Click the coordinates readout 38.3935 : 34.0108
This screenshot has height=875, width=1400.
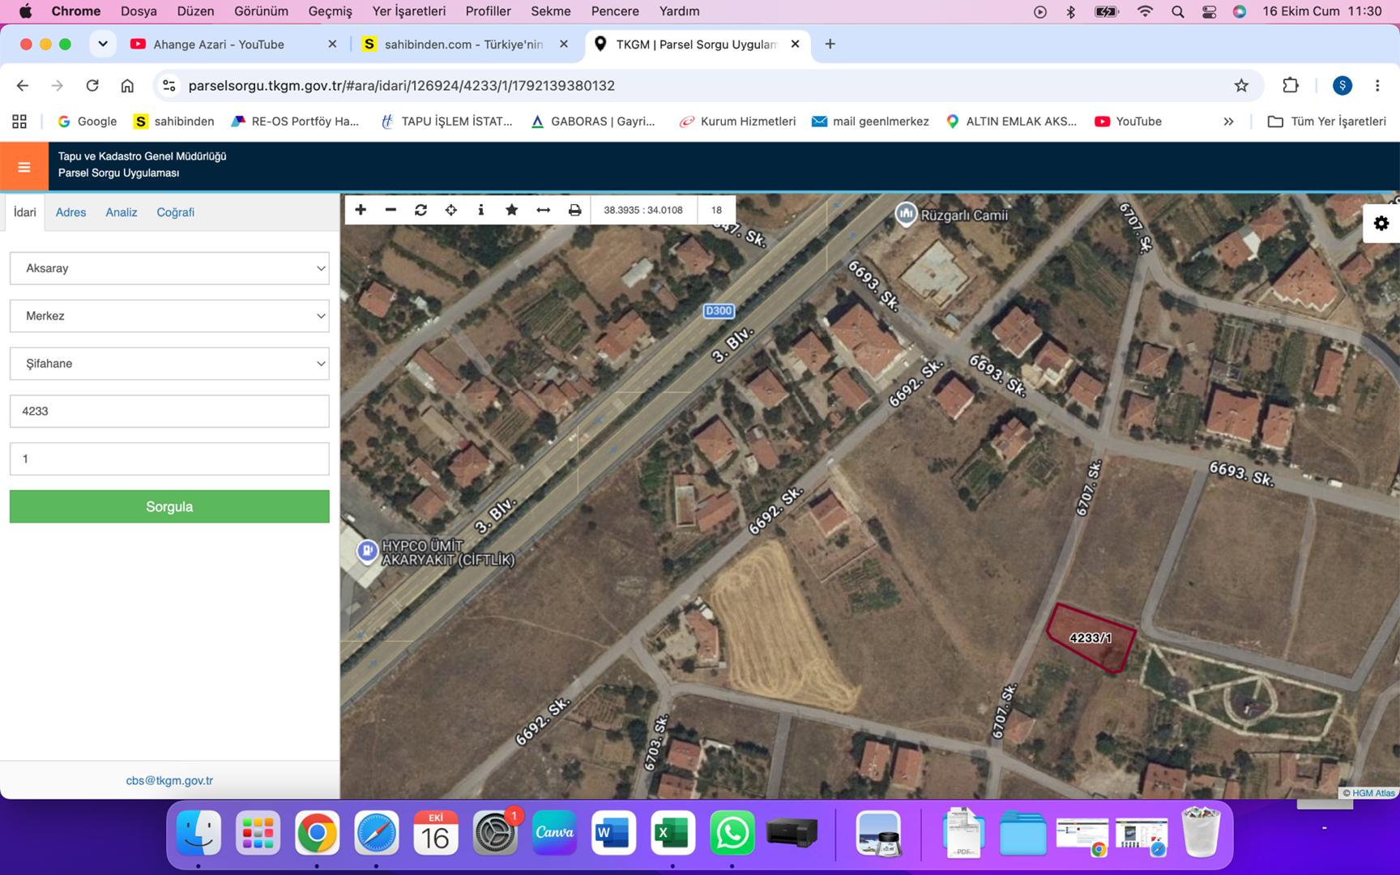(643, 210)
